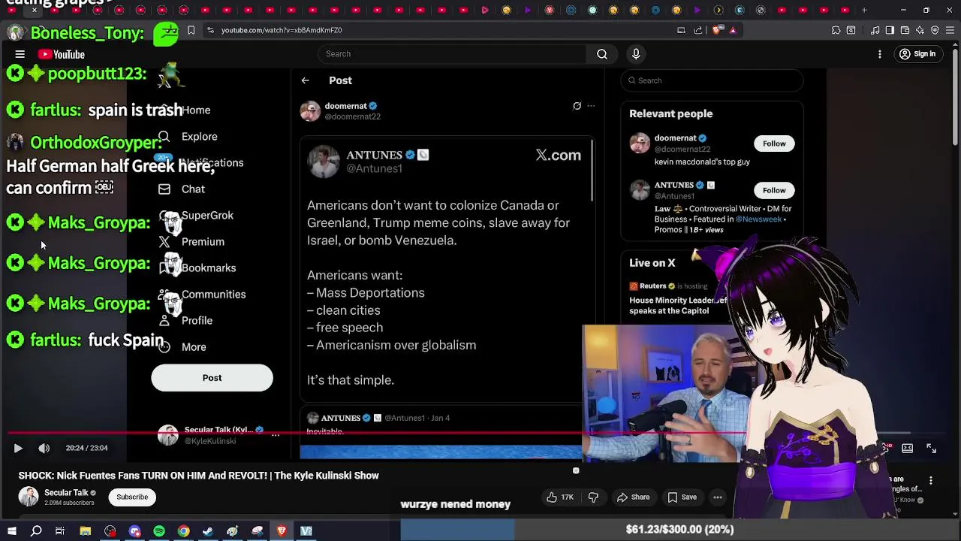The height and width of the screenshot is (541, 961).
Task: Open the Brave wallet icon
Action: [905, 30]
